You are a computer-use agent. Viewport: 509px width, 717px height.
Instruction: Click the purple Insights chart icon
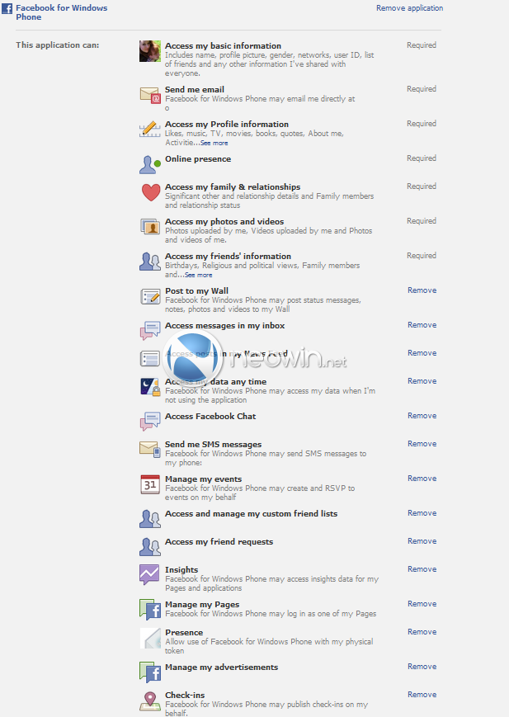pyautogui.click(x=150, y=575)
